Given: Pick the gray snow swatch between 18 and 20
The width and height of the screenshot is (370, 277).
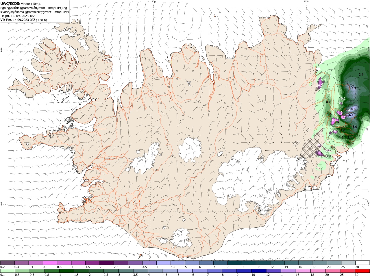Looking at the screenshot, I should tap(320, 263).
